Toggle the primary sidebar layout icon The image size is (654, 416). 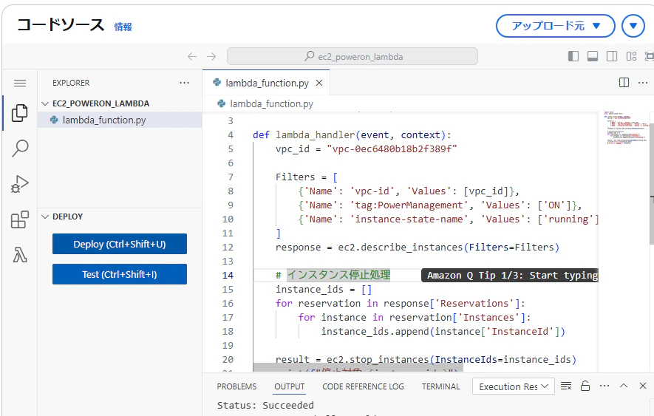[573, 56]
